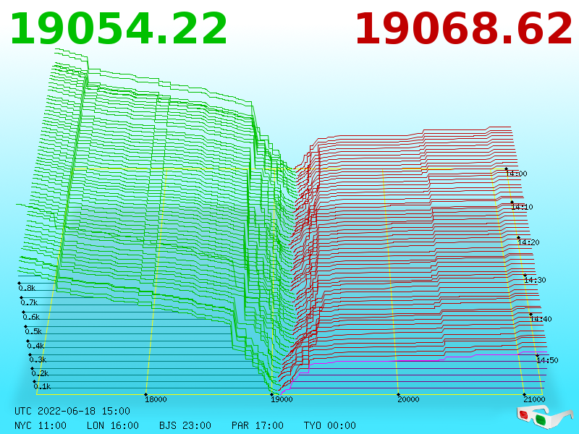Select the 14:00 time marker
The height and width of the screenshot is (434, 579).
point(517,174)
